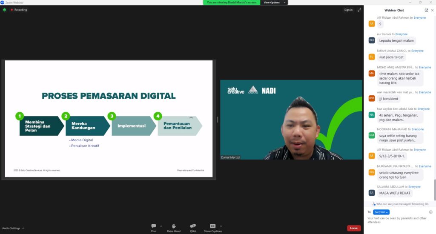Open the Q&A panel

tap(193, 226)
